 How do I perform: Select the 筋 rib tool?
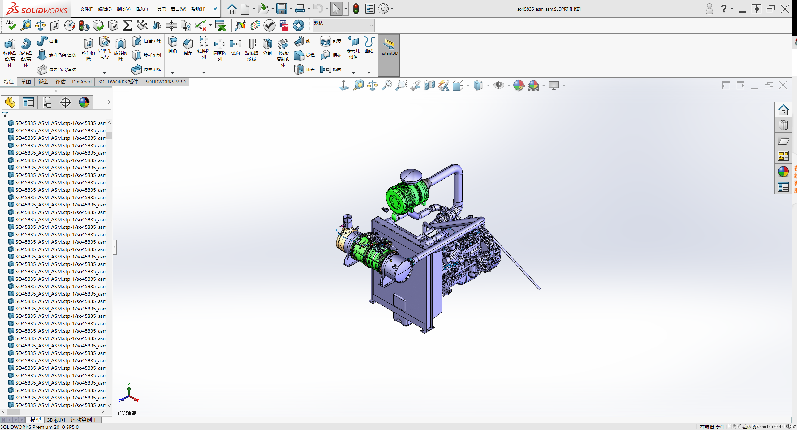[303, 41]
